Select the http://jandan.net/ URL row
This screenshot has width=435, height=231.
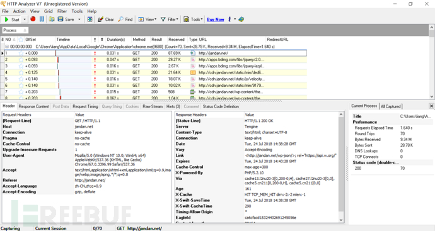(214, 53)
